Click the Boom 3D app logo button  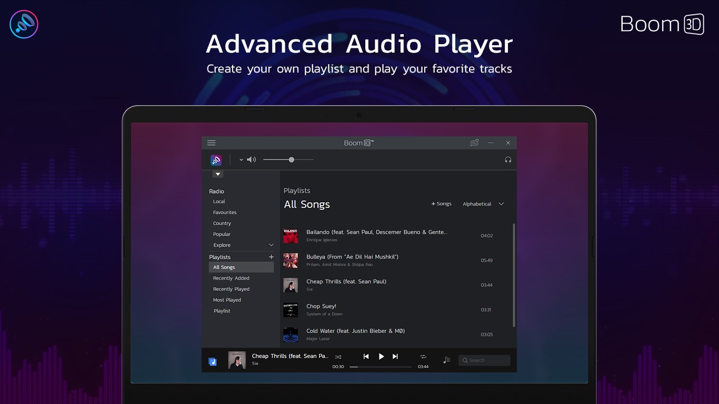216,160
